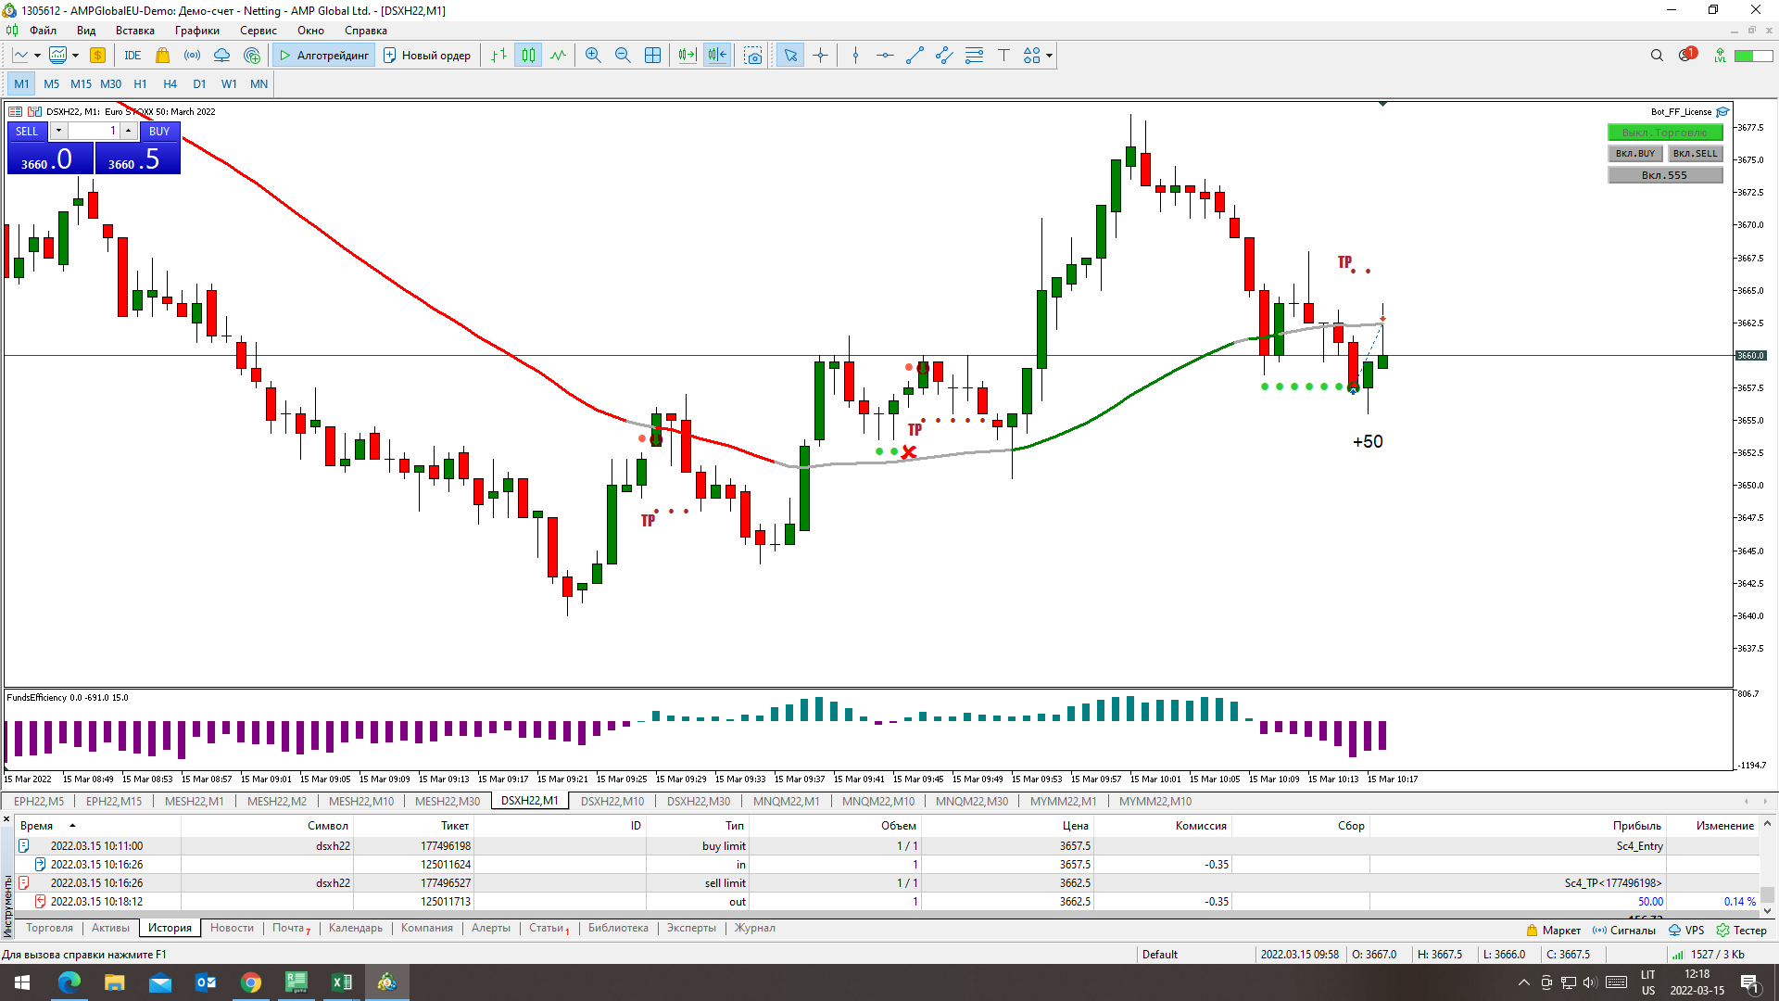Expand the objects shapes dropdown arrow
Image resolution: width=1779 pixels, height=1001 pixels.
click(1049, 56)
